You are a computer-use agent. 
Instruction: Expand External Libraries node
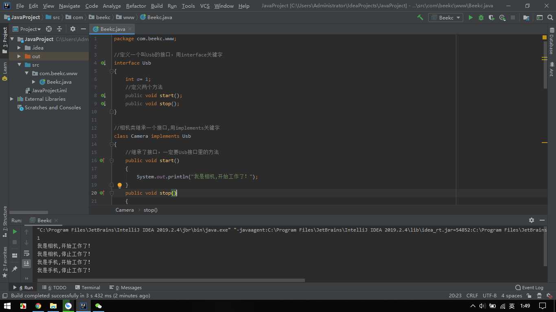(12, 99)
